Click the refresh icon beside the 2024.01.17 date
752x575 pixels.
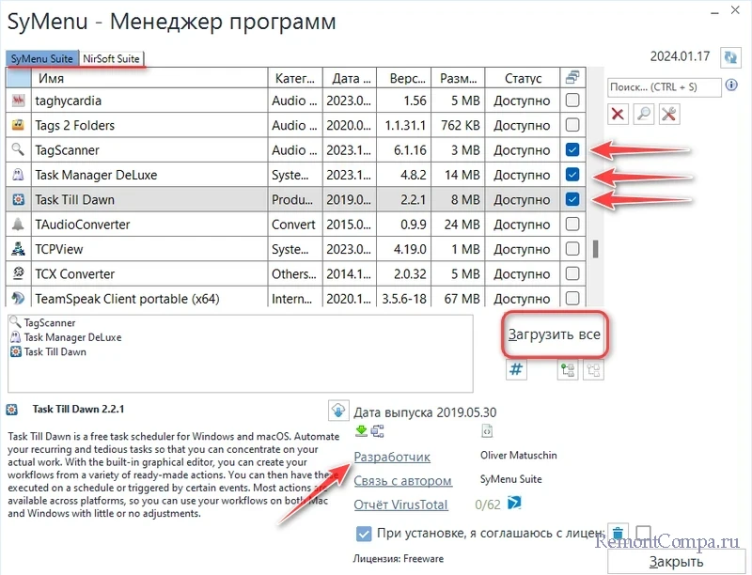730,58
